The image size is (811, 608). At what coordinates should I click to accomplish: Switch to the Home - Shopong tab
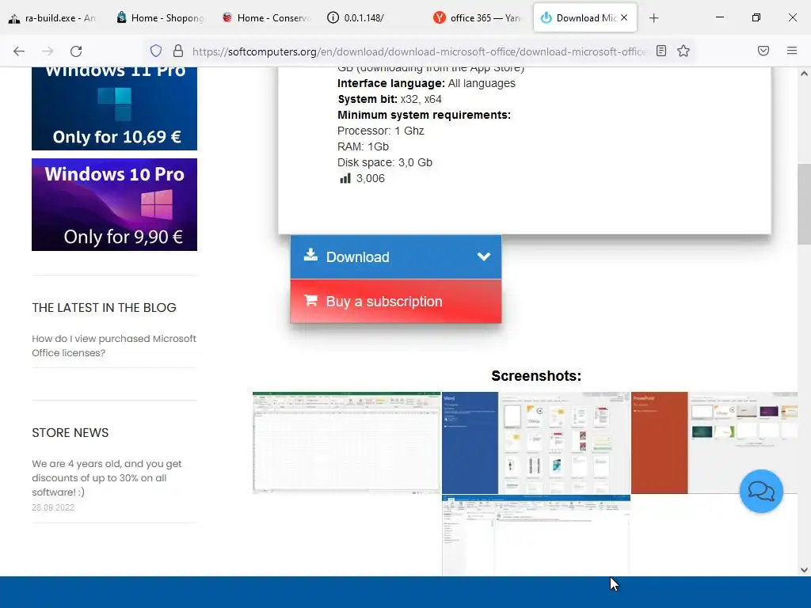tap(160, 18)
